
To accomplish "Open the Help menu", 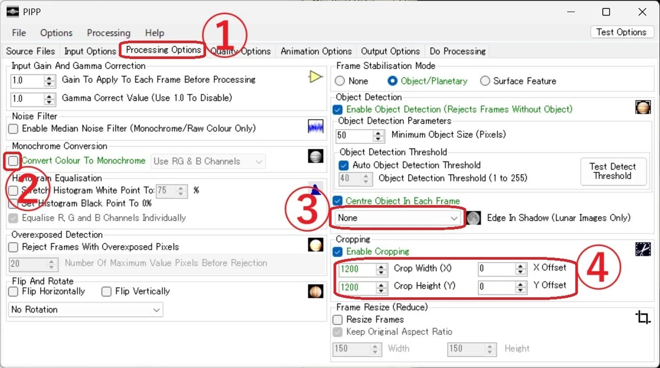I will pos(155,33).
